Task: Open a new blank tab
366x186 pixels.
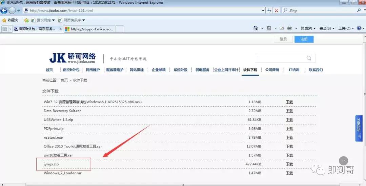Action: pyautogui.click(x=120, y=29)
